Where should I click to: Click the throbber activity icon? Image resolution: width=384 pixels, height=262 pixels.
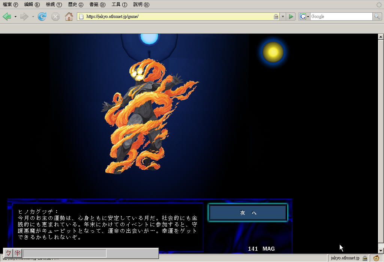coord(379,4)
